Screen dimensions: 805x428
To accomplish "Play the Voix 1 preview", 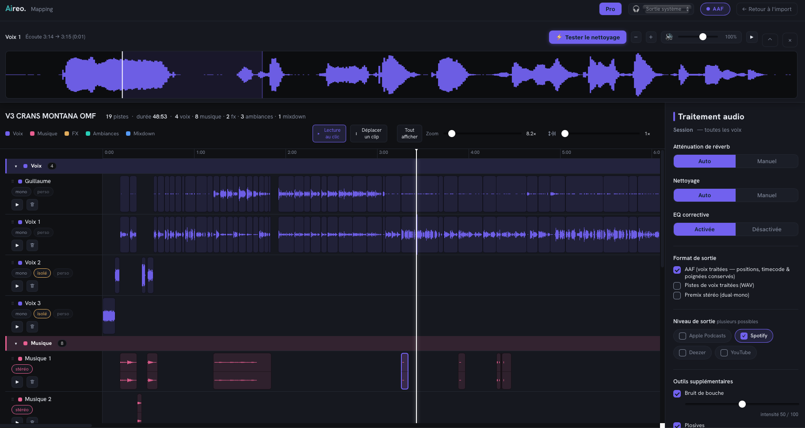I will tap(752, 37).
